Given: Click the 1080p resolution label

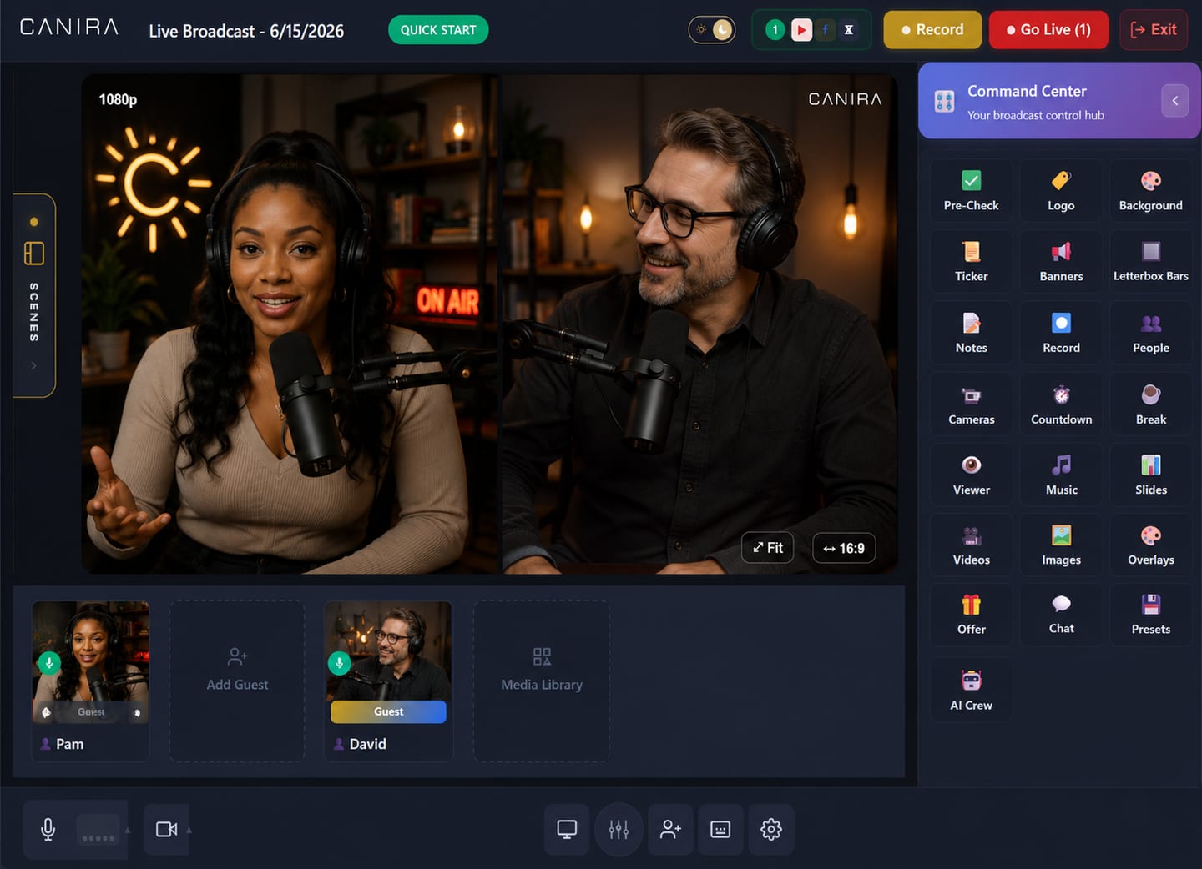Looking at the screenshot, I should [118, 99].
